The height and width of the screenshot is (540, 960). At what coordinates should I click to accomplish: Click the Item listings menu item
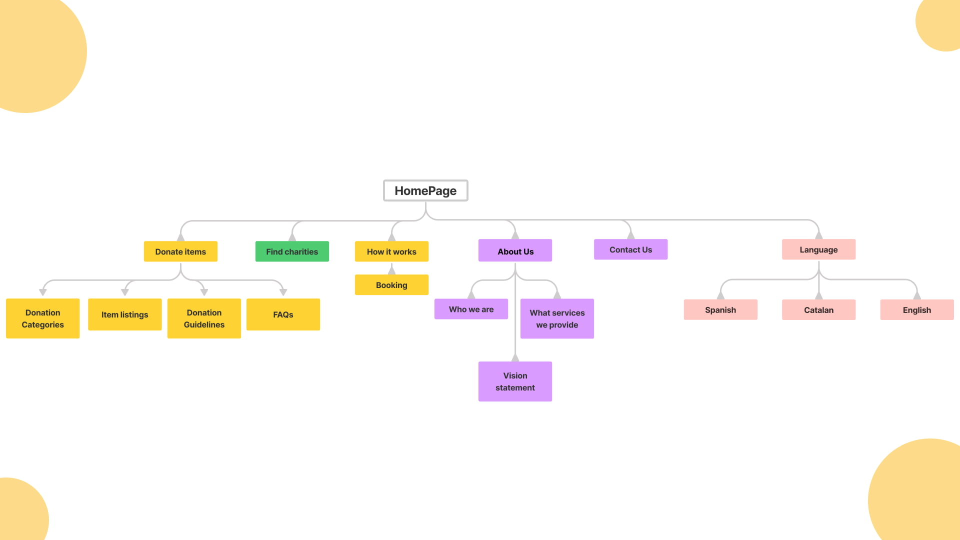[124, 314]
